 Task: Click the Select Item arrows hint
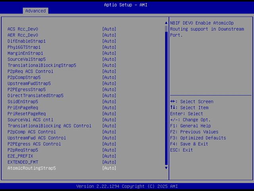[x=189, y=108]
